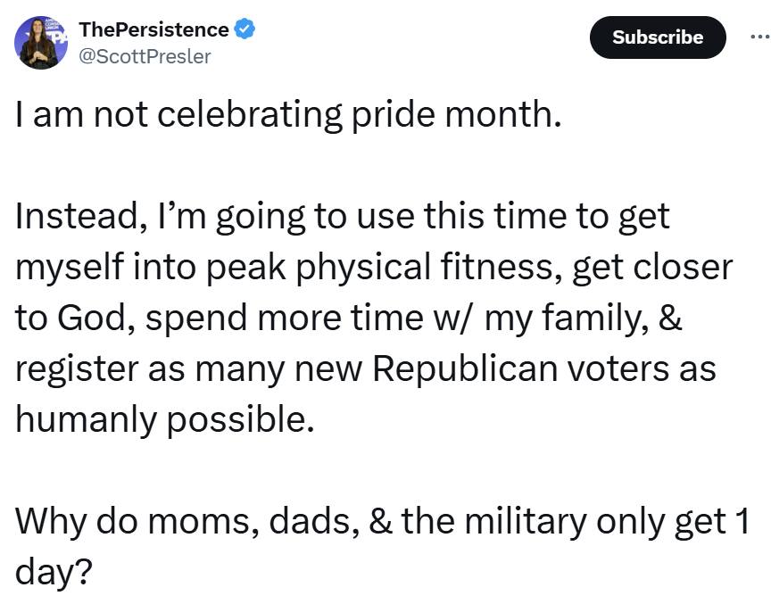The image size is (771, 604).
Task: Open ThePersistence profile avatar picture
Action: click(41, 43)
